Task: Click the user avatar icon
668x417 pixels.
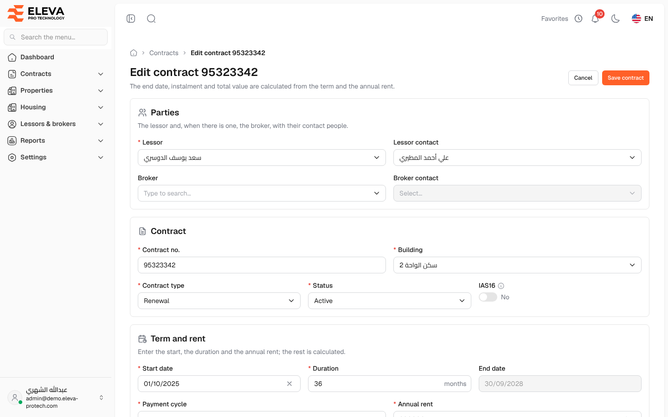Action: [x=15, y=398]
